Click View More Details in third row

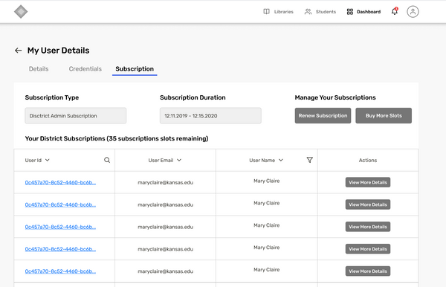click(x=368, y=227)
